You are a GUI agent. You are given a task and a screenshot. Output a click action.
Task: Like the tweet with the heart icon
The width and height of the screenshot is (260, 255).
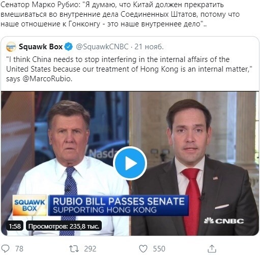(143, 249)
